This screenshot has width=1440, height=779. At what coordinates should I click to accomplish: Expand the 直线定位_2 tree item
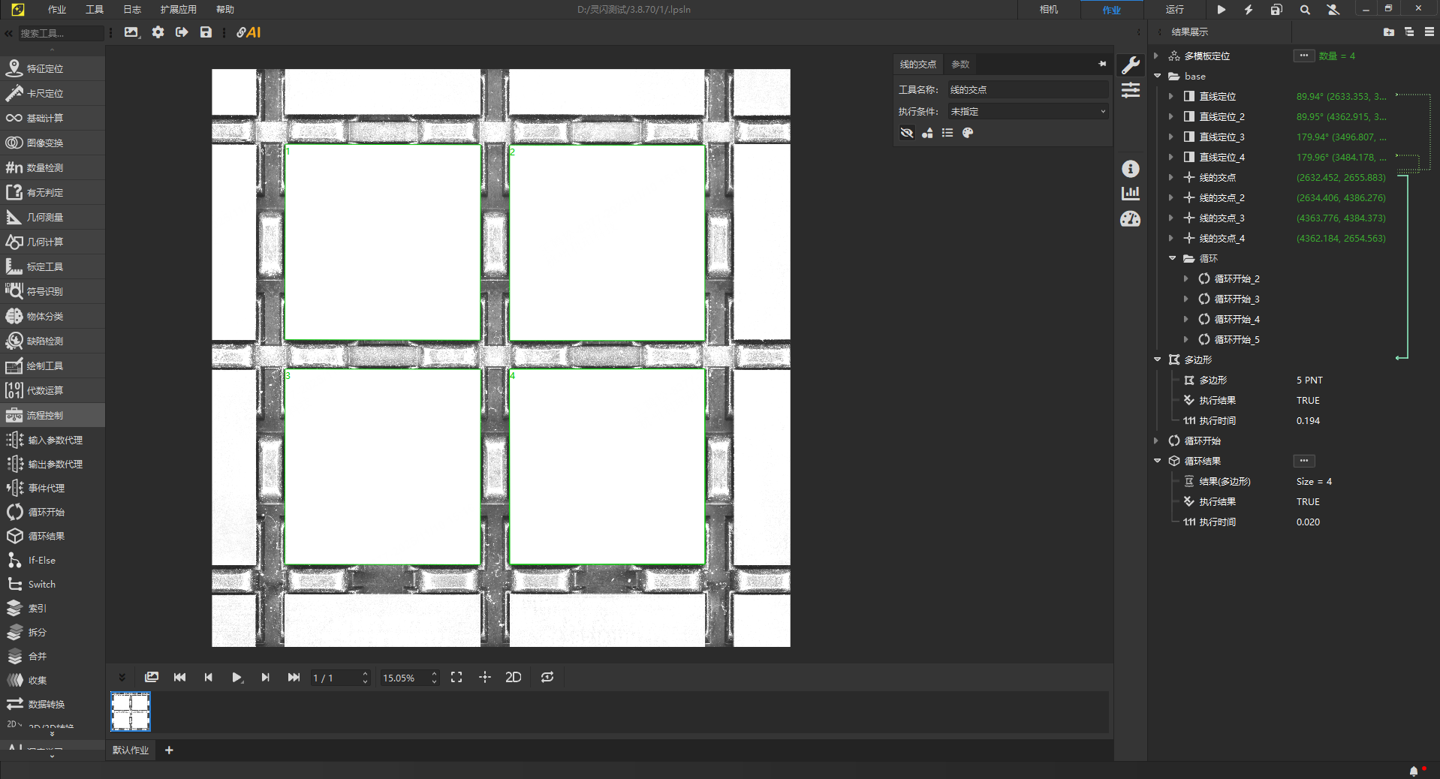pos(1171,117)
